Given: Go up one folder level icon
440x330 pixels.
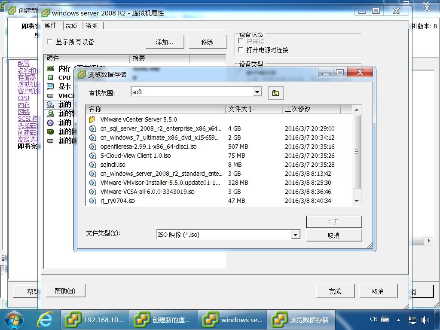Looking at the screenshot, I should pos(275,93).
